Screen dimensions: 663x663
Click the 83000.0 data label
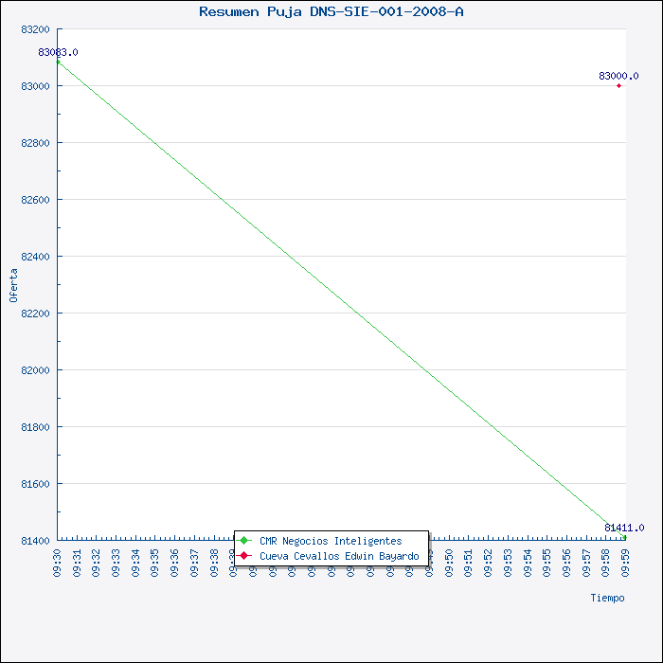618,76
